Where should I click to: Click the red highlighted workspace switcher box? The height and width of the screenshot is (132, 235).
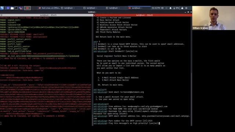[28, 8]
